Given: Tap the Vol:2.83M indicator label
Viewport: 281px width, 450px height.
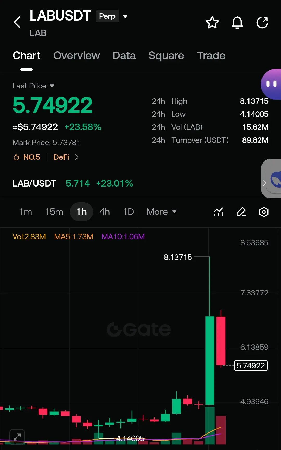Looking at the screenshot, I should (x=29, y=237).
